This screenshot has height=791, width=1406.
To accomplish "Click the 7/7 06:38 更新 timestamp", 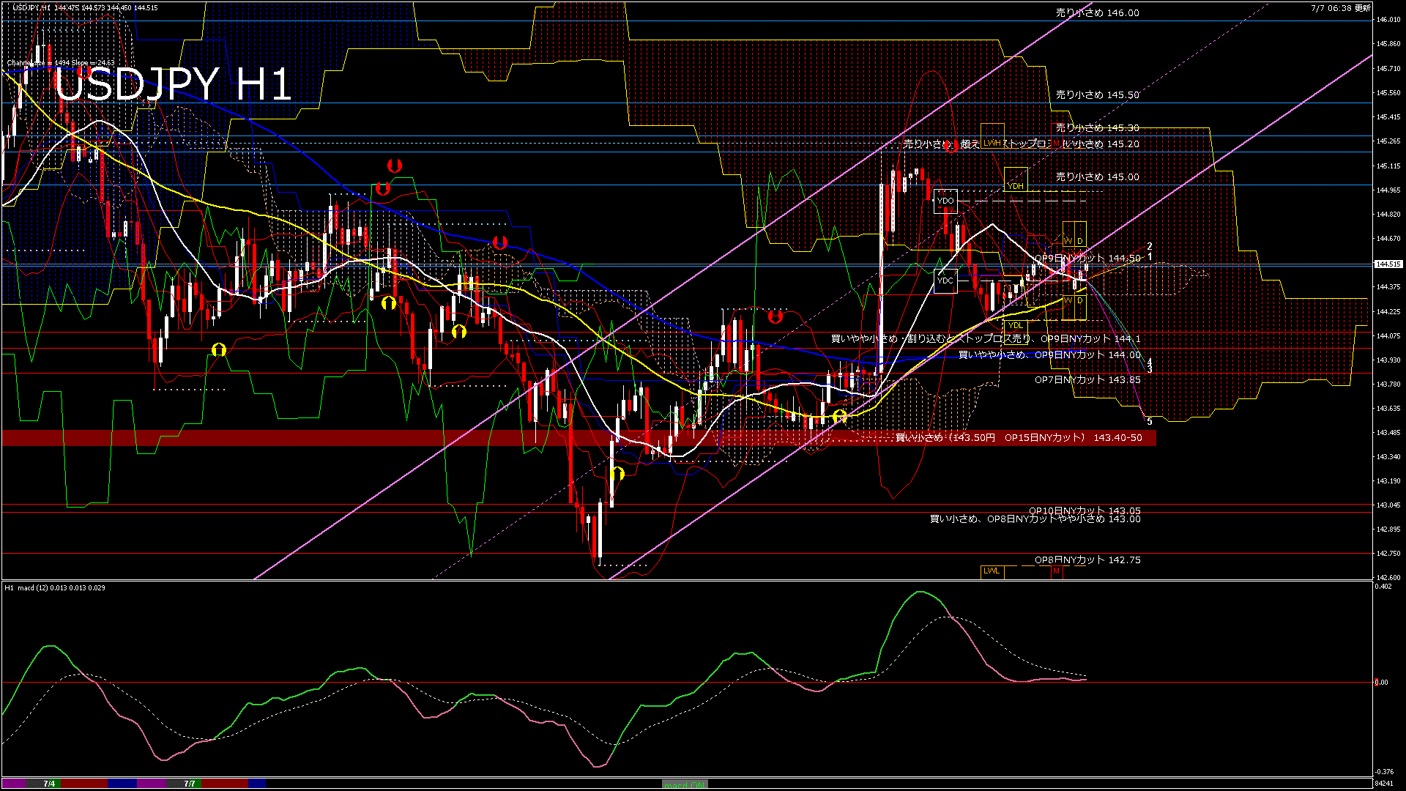I will coord(1341,8).
